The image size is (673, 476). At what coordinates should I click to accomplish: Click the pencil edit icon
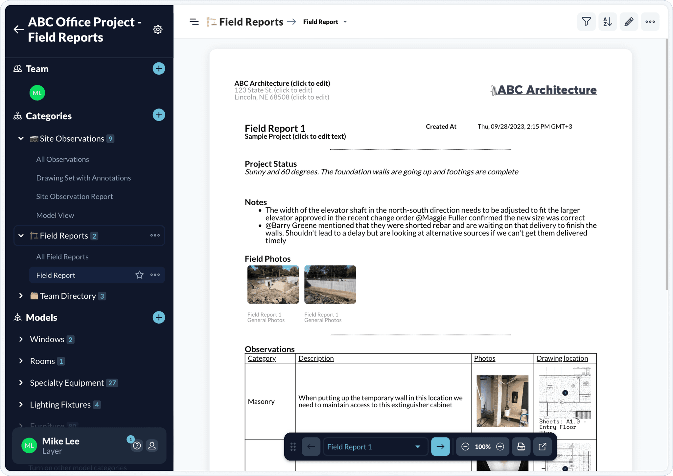coord(629,22)
